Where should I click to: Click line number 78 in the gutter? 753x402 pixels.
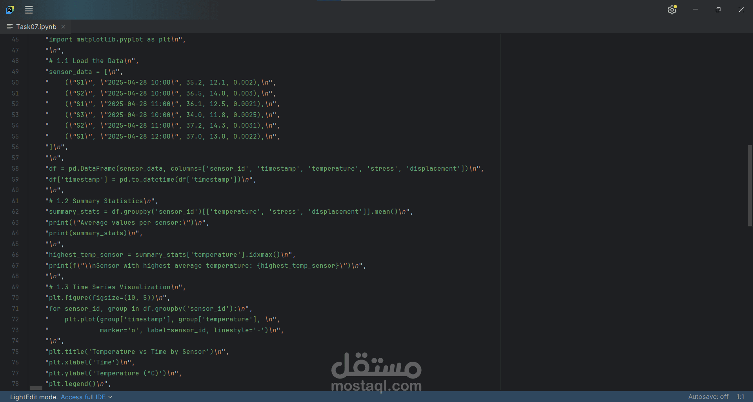pyautogui.click(x=15, y=384)
